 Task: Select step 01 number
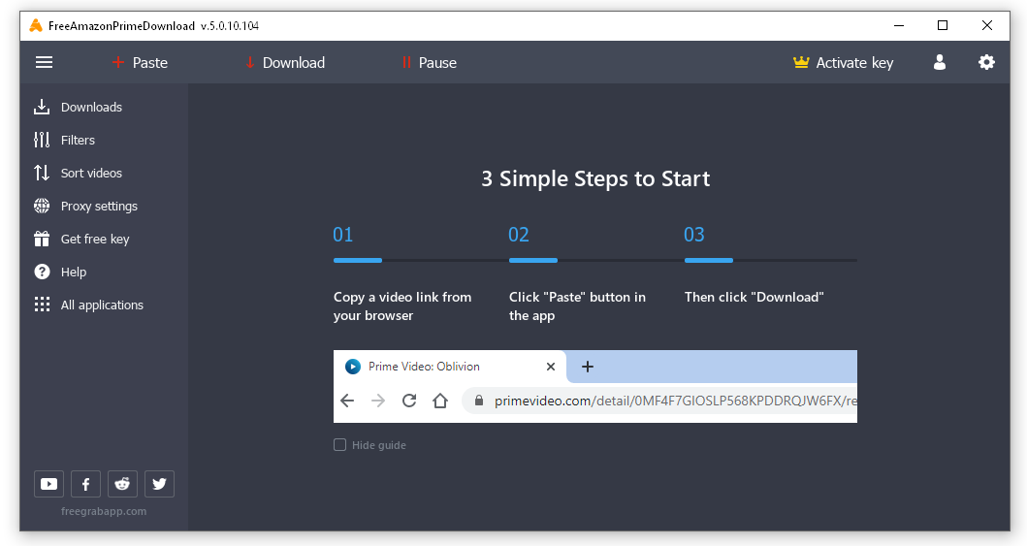point(343,235)
